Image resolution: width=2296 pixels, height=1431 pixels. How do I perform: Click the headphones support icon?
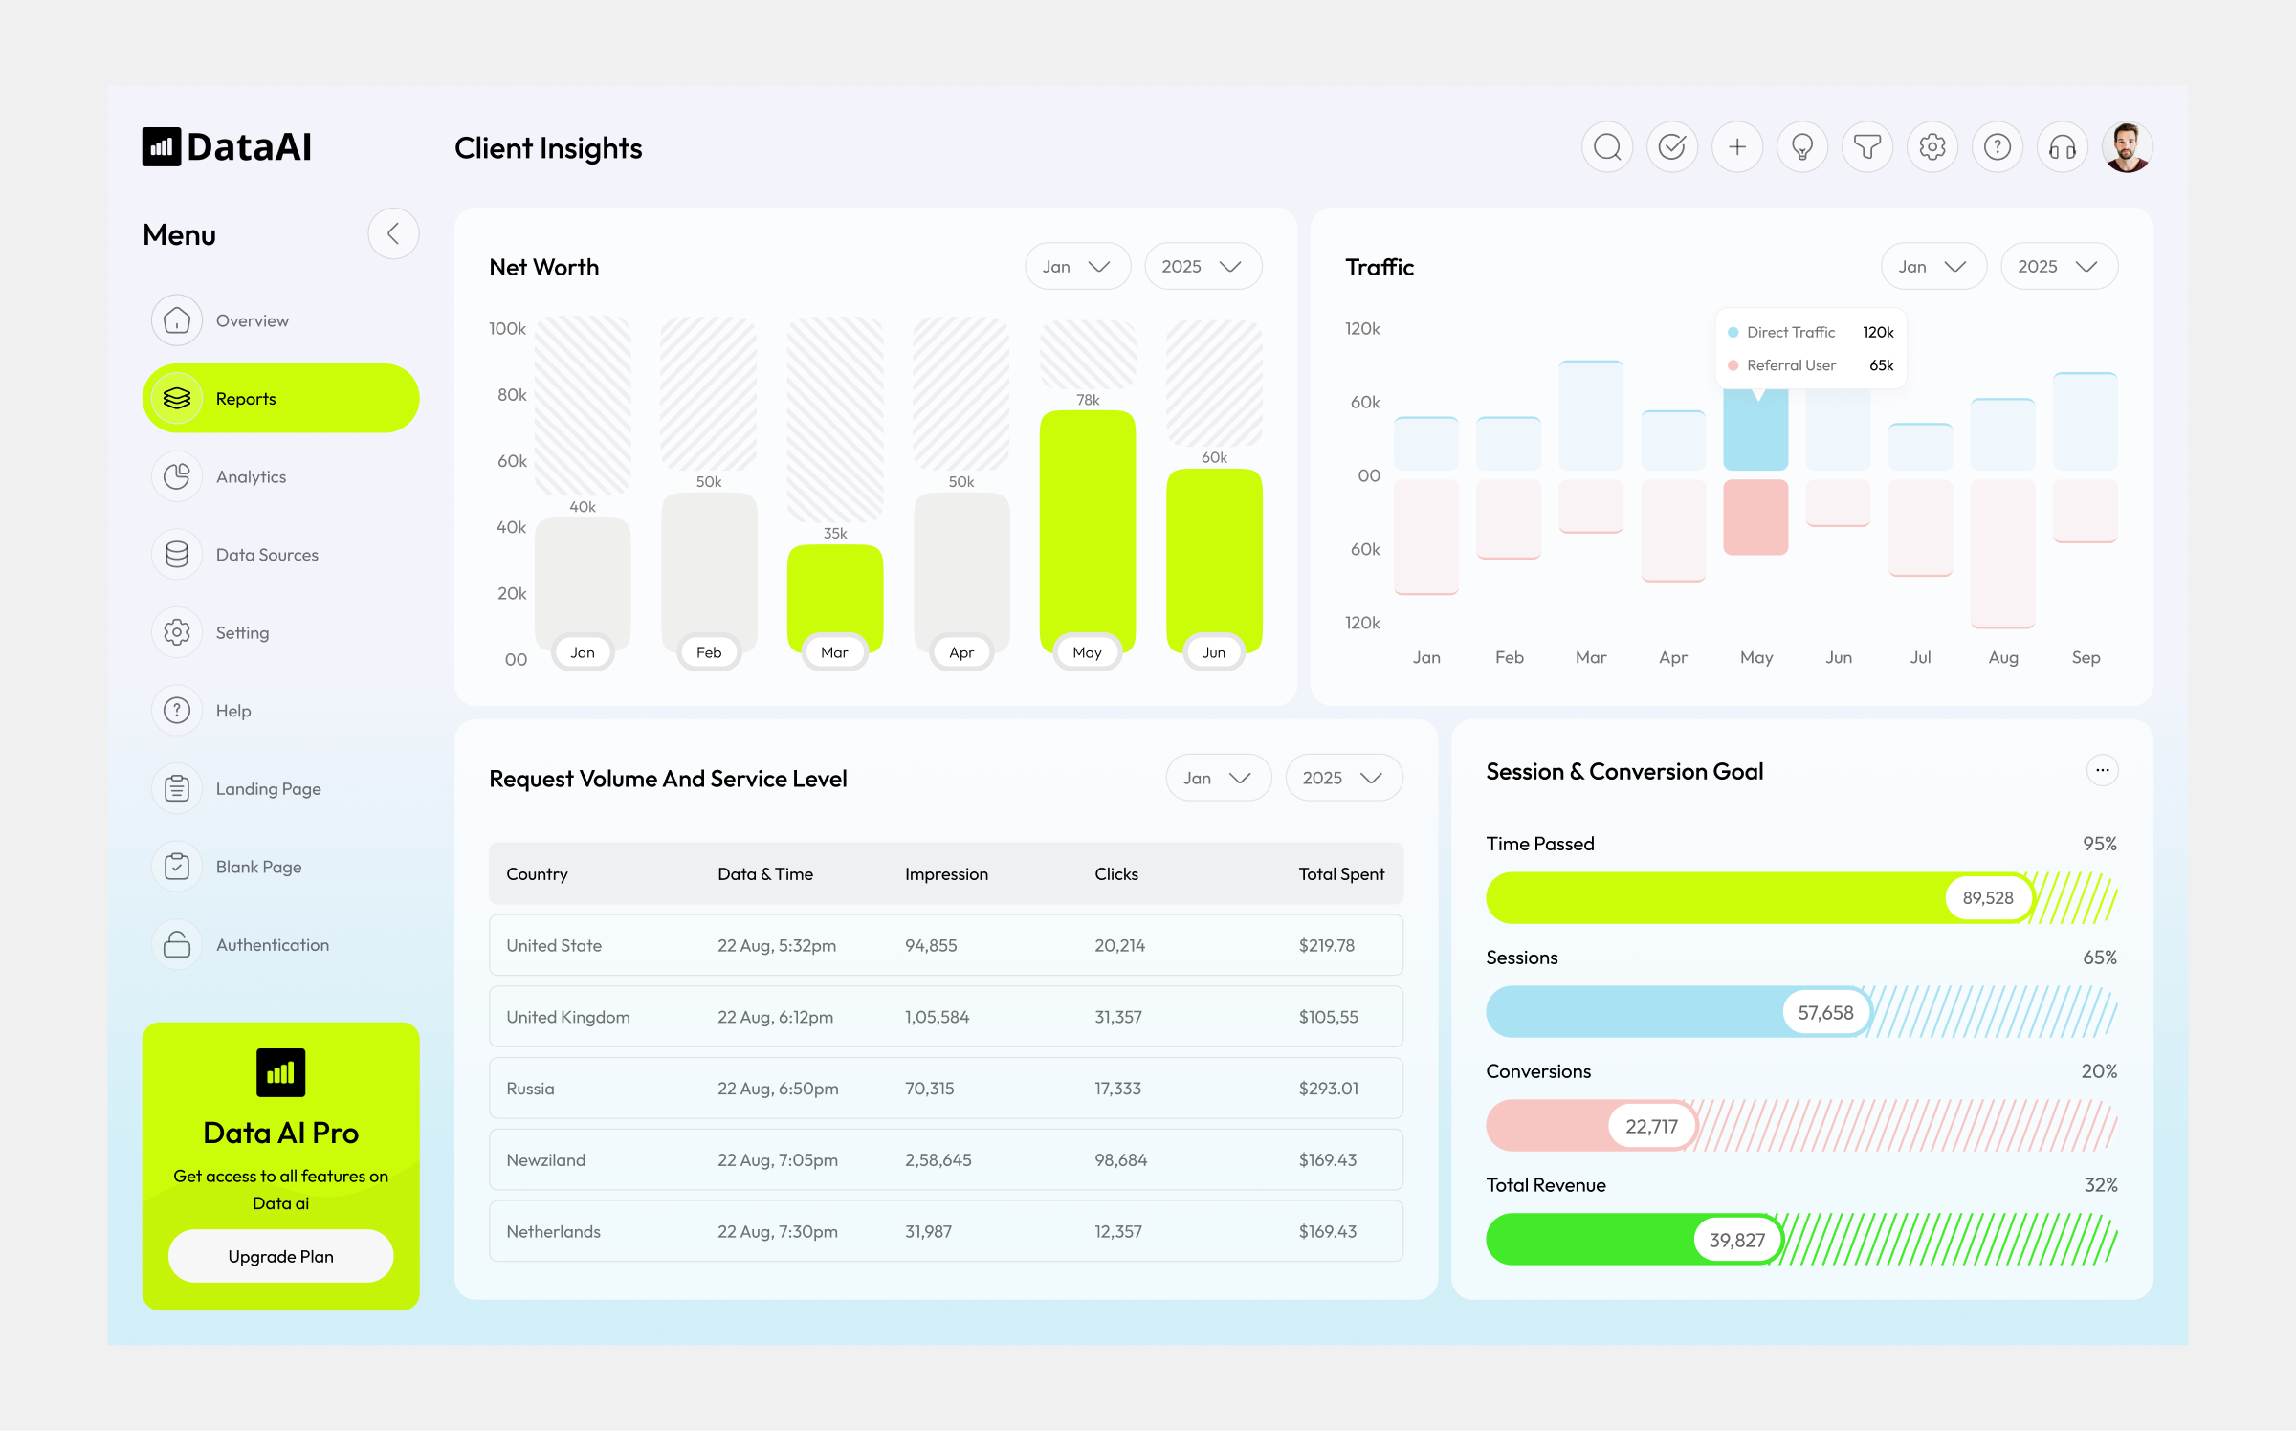2063,146
